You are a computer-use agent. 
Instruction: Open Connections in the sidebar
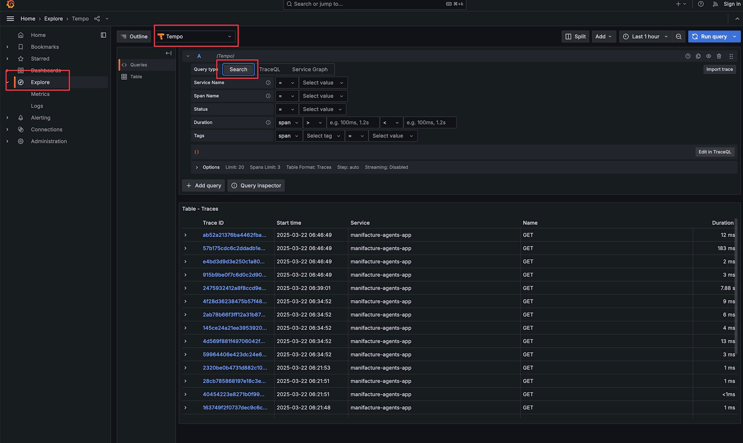pyautogui.click(x=46, y=129)
